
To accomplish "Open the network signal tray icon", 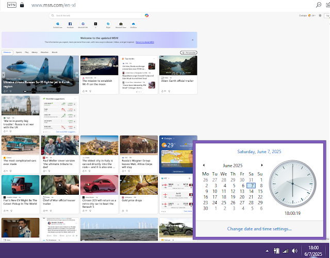I will 286,251.
